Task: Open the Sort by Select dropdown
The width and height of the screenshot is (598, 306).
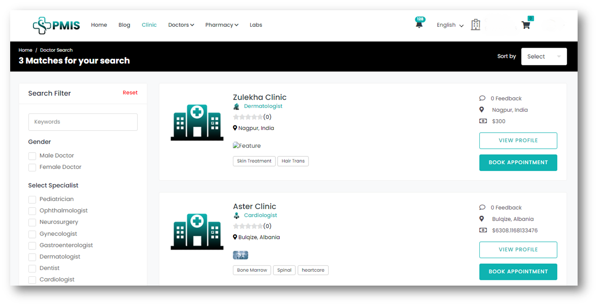Action: coord(544,56)
